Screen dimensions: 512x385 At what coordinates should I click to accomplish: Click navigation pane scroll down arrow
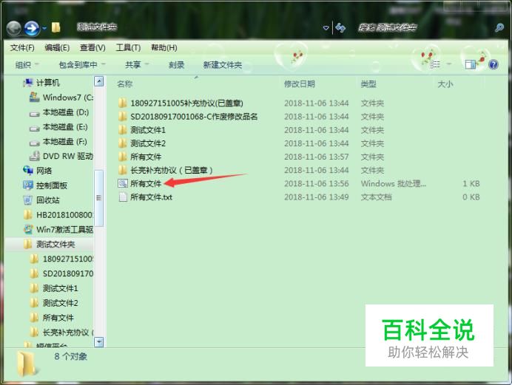point(99,342)
